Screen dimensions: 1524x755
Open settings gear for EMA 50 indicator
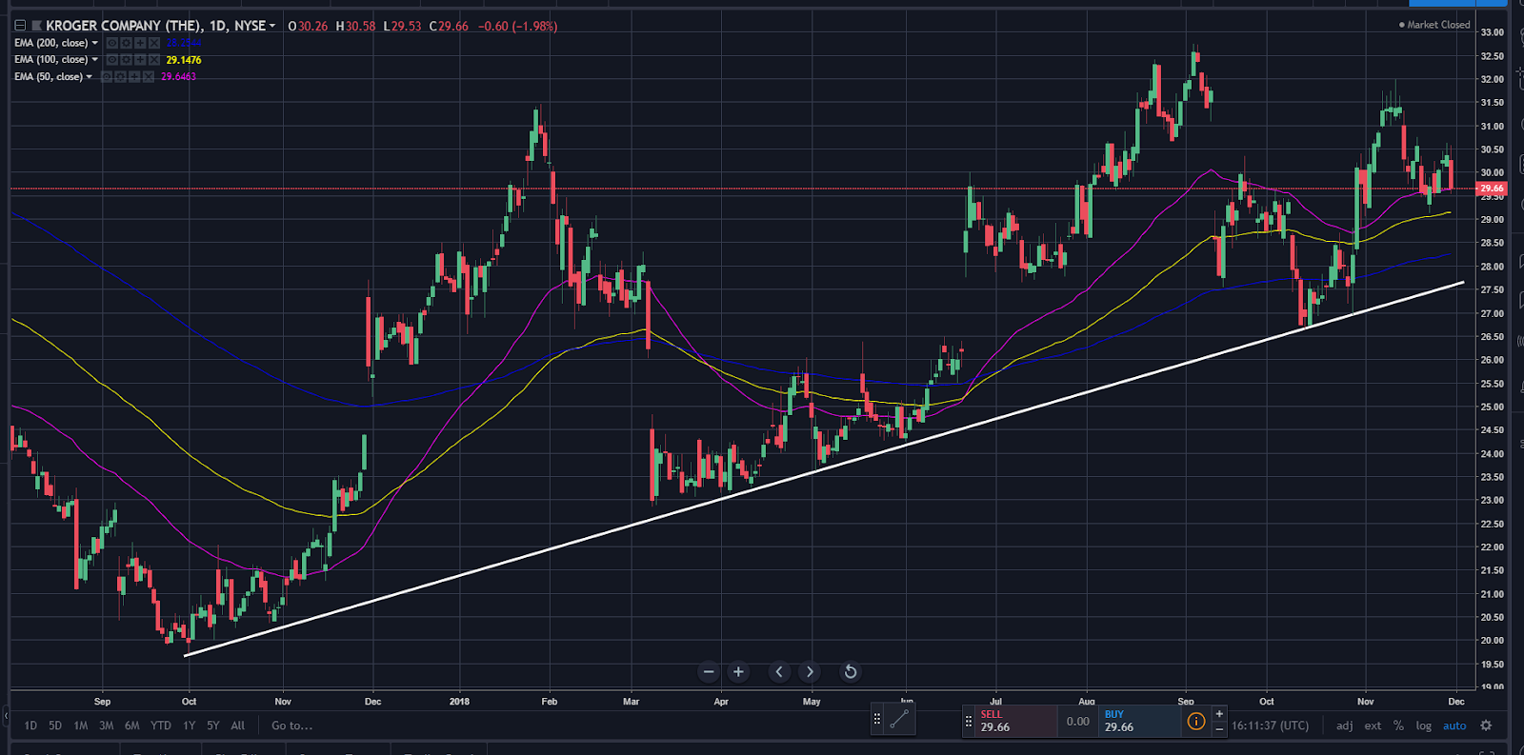point(120,76)
